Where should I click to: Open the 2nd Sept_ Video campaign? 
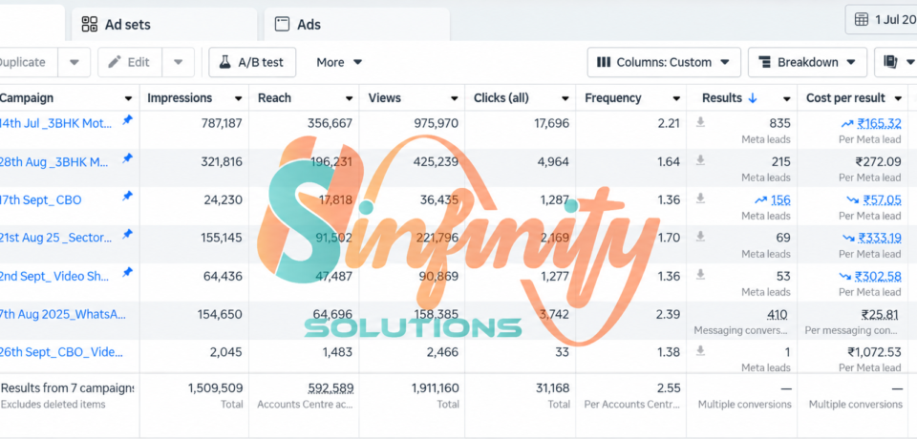click(55, 276)
